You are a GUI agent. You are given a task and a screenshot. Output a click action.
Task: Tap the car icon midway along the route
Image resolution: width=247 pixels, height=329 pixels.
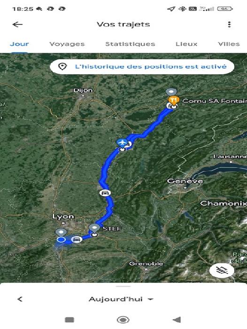pos(105,193)
